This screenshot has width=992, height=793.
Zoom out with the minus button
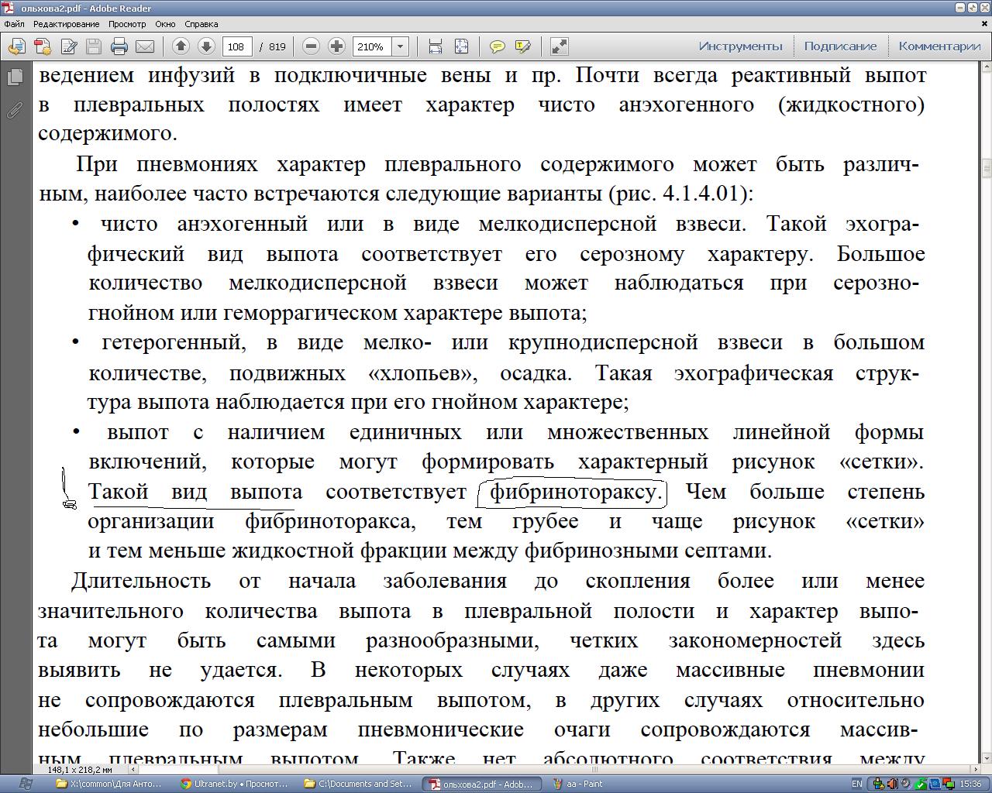tap(311, 46)
